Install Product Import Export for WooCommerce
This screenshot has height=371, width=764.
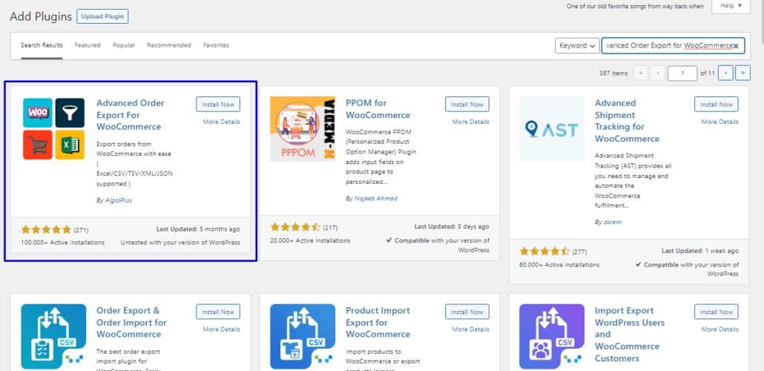467,312
